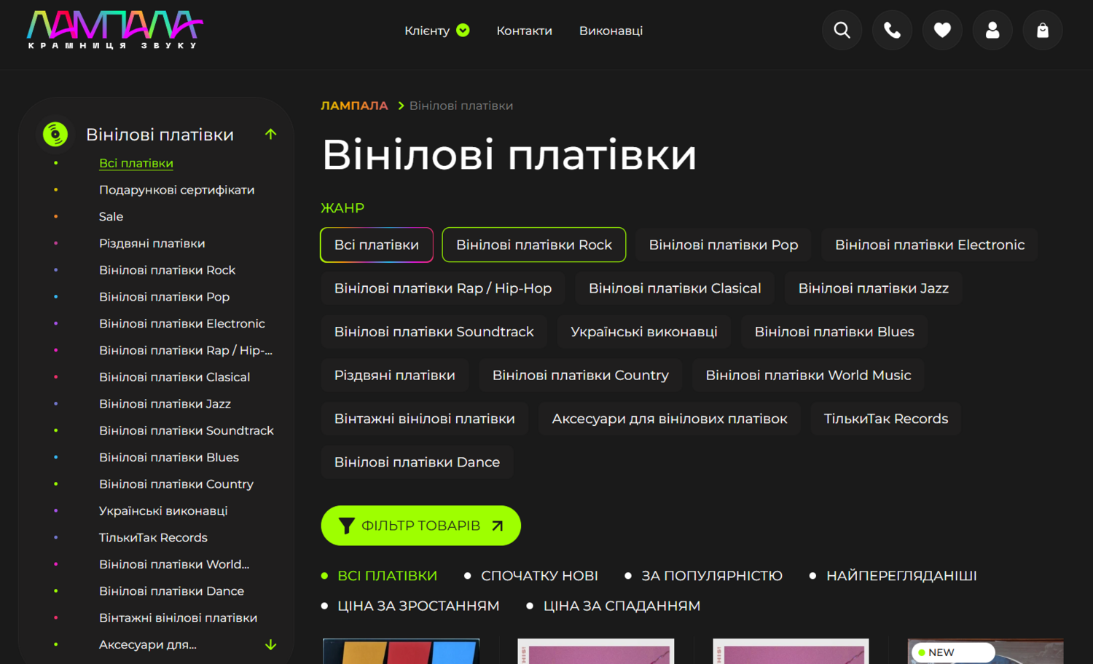Click the Лампала logo

pyautogui.click(x=114, y=30)
